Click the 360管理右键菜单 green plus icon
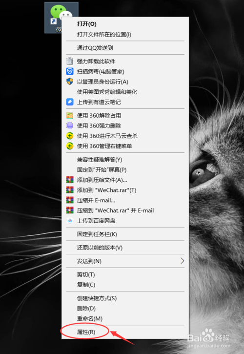Screen dimensions: 244x354 point(70,146)
